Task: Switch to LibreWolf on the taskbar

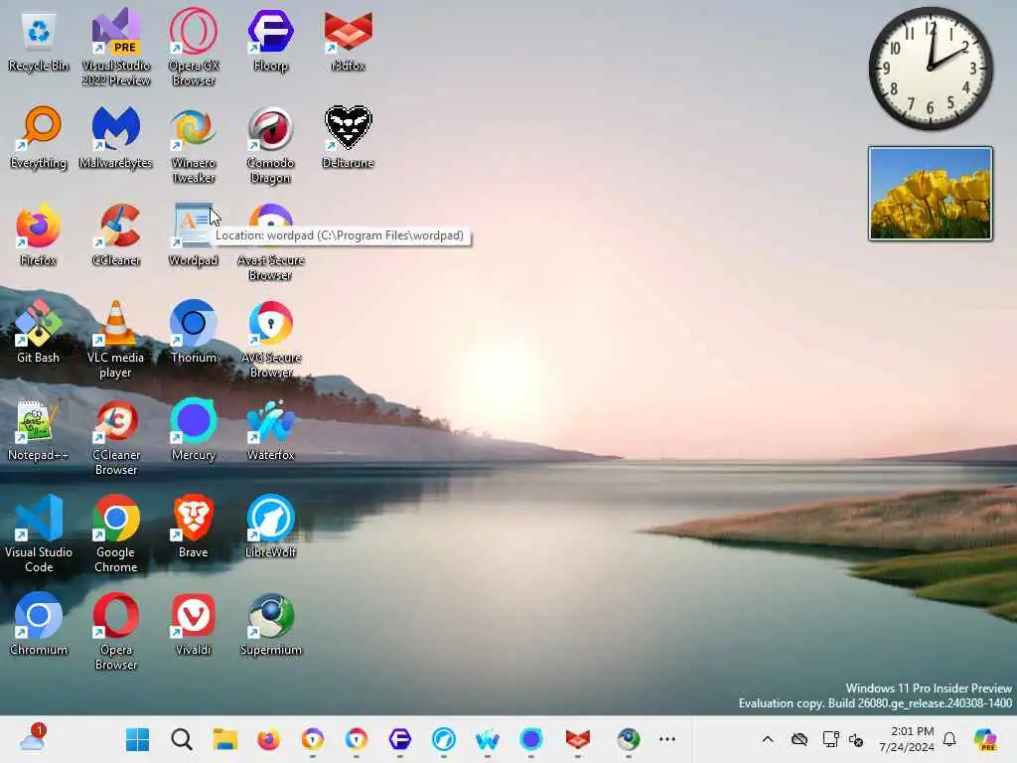Action: [x=444, y=739]
